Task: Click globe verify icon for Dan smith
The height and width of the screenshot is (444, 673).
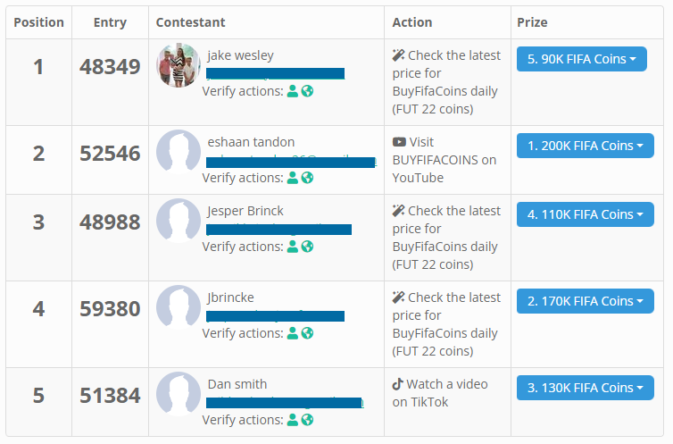Action: coord(307,420)
